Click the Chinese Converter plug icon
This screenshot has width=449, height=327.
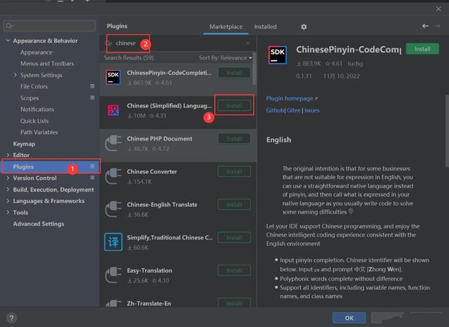tap(113, 176)
